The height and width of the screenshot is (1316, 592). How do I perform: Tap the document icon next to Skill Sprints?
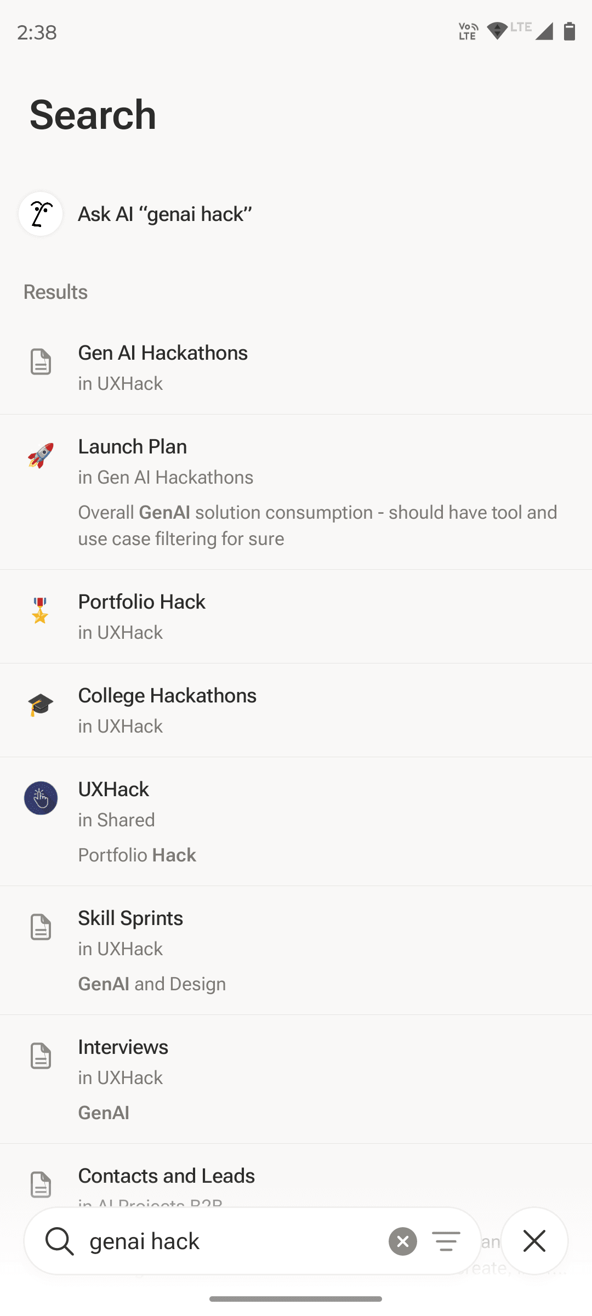(x=41, y=927)
